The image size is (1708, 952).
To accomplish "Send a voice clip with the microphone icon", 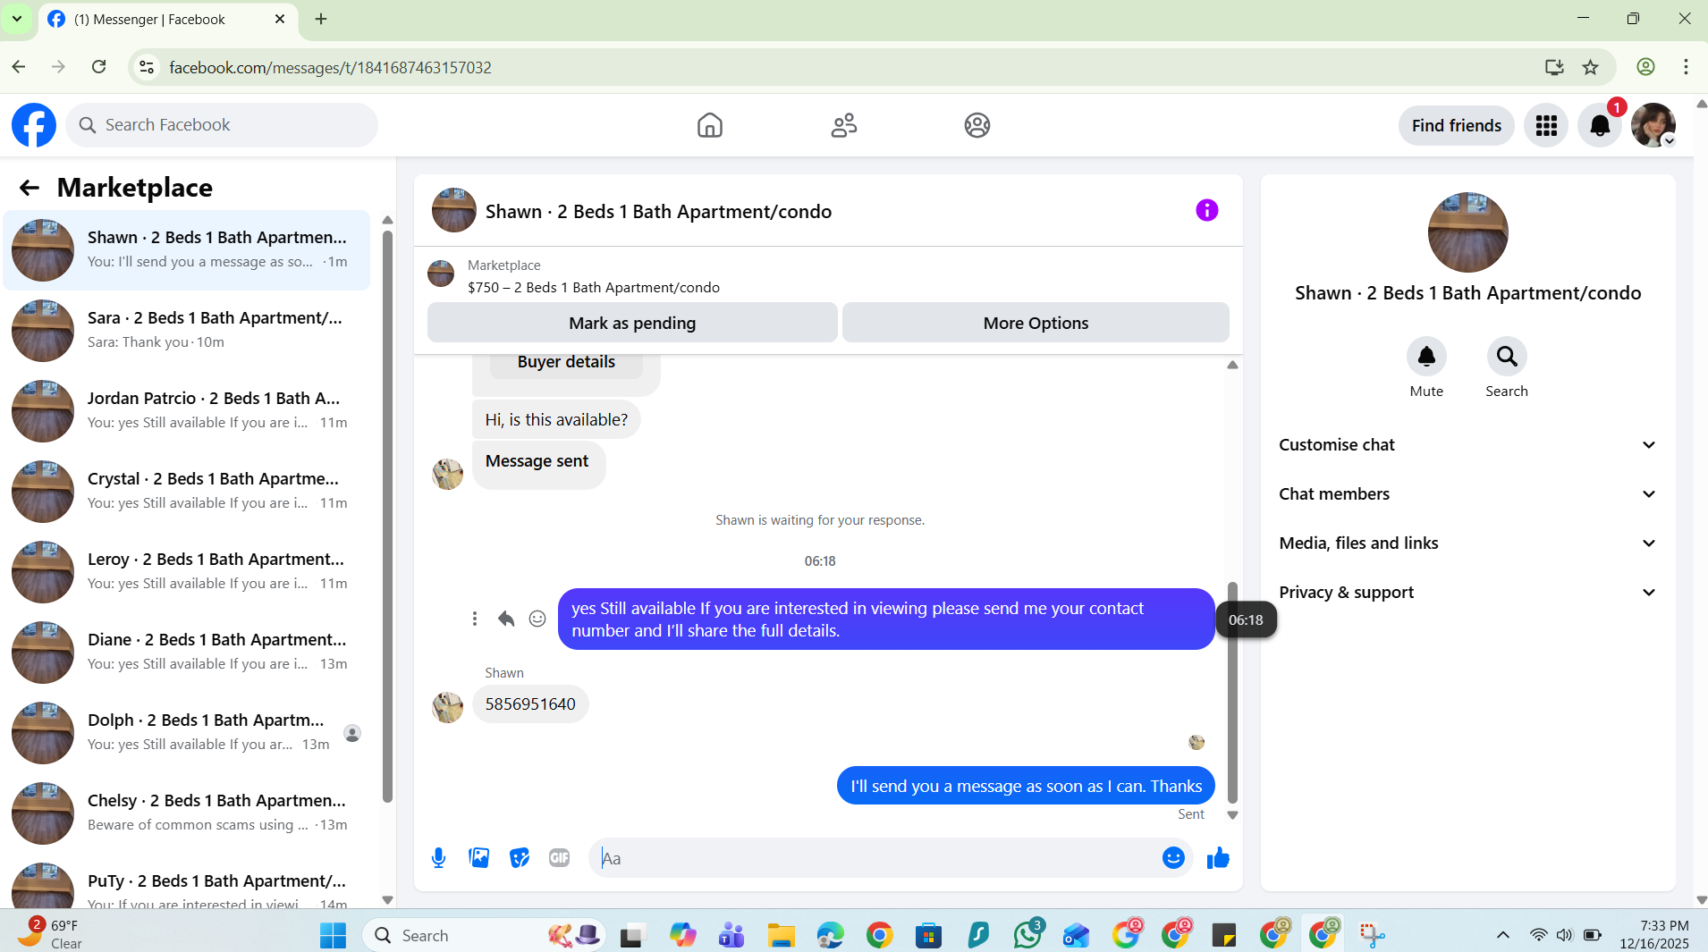I will (438, 858).
